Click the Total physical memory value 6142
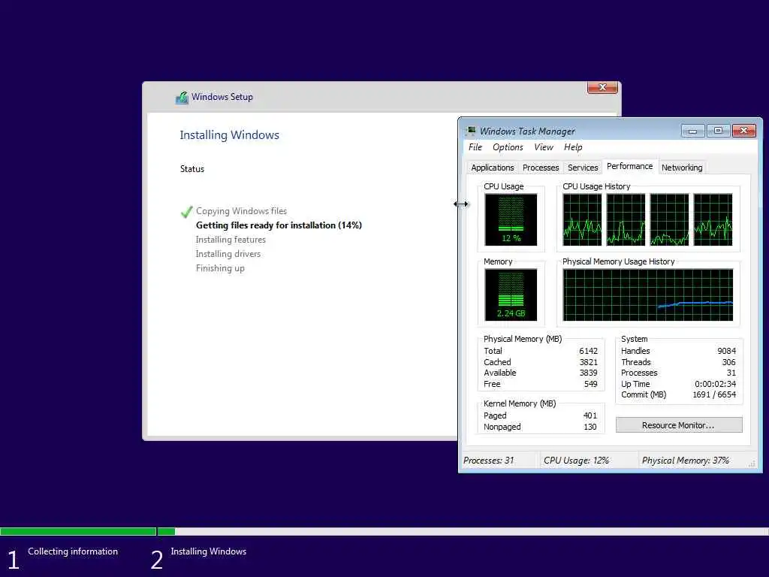The image size is (769, 577). (x=588, y=351)
